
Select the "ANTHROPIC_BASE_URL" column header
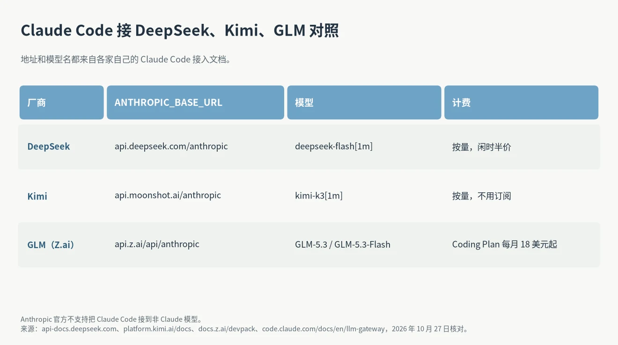click(x=195, y=103)
